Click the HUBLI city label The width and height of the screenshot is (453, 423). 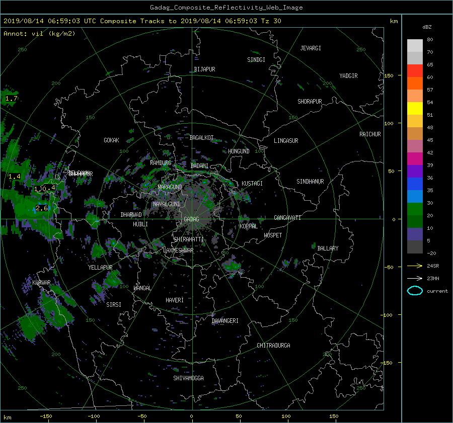click(140, 224)
